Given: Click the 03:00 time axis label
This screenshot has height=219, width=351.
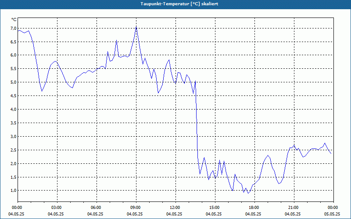Looking at the screenshot, I should coord(56,208).
